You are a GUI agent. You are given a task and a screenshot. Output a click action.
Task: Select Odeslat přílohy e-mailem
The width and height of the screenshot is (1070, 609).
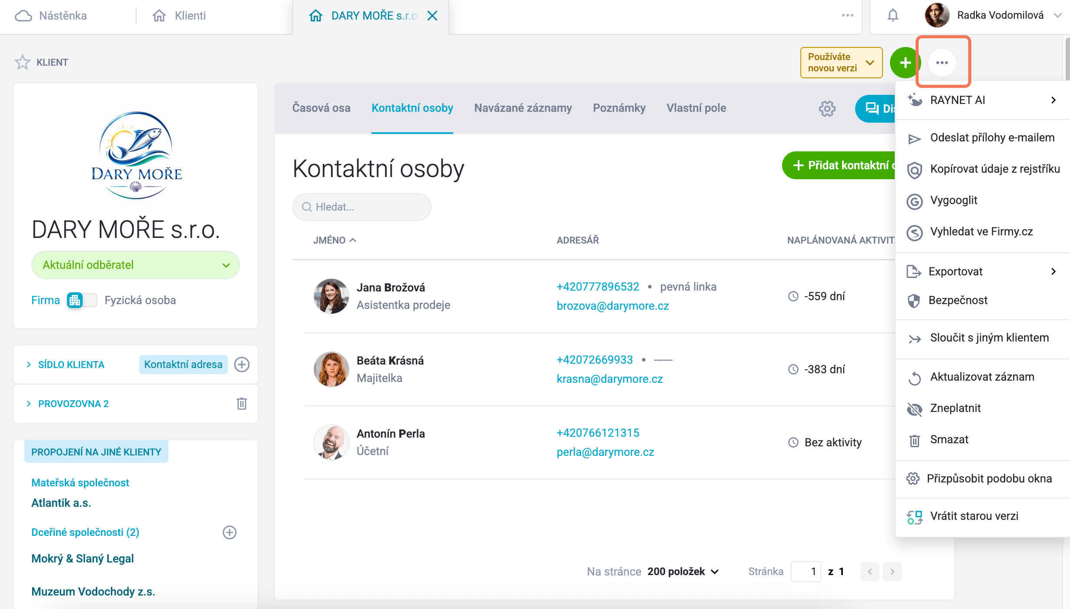(982, 137)
